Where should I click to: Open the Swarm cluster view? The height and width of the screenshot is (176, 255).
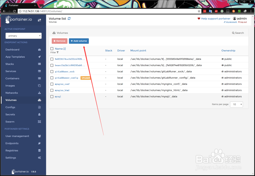click(x=10, y=121)
